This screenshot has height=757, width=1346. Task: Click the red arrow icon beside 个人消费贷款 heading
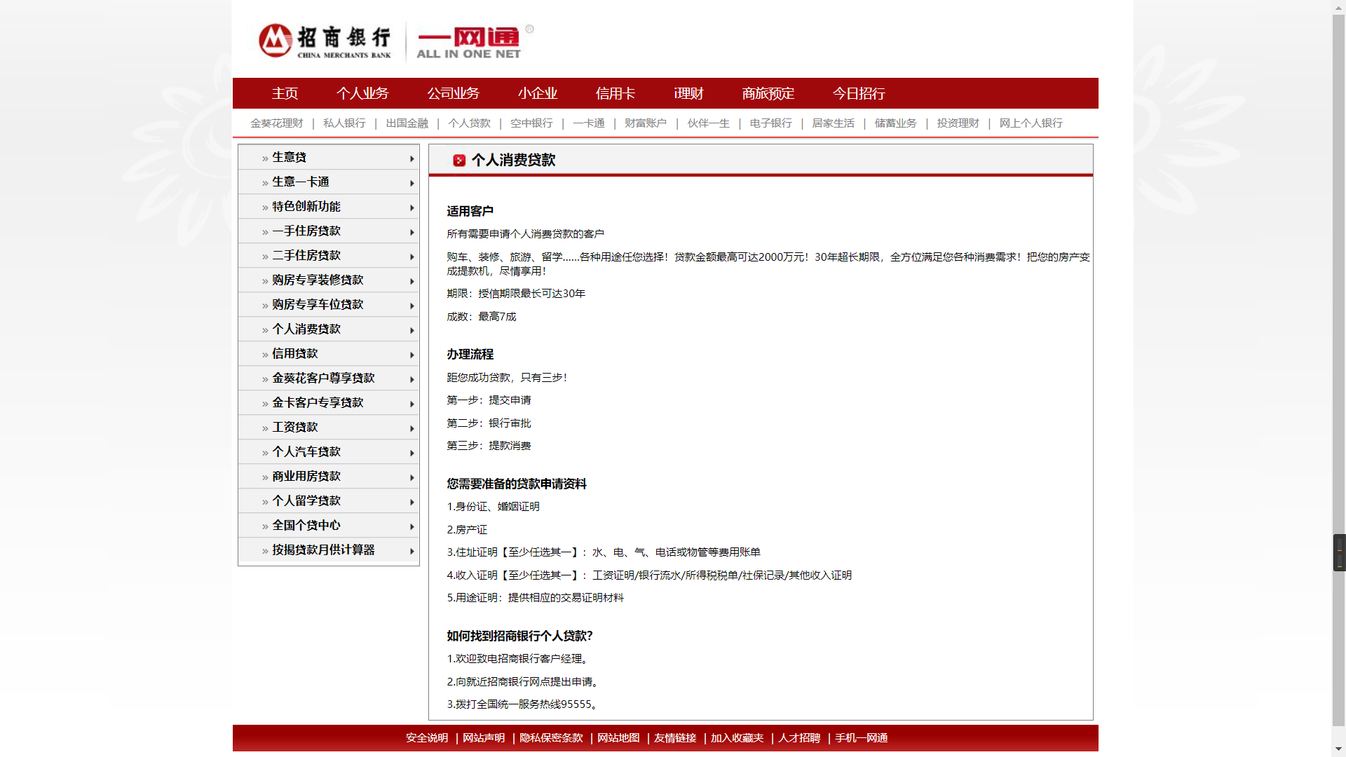point(459,161)
